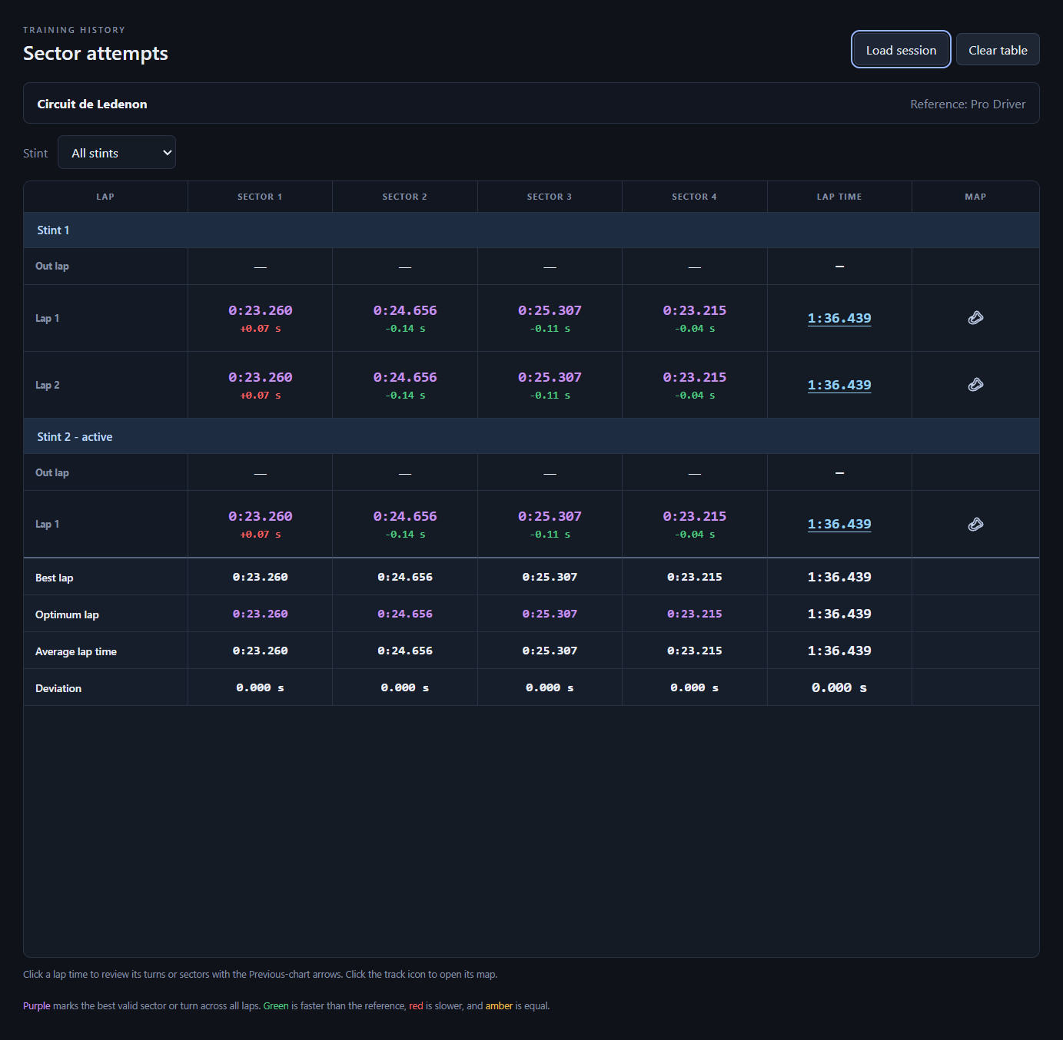1063x1040 pixels.
Task: Open lap time 1:36.439 of Stint 1 Lap 2
Action: pyautogui.click(x=839, y=385)
